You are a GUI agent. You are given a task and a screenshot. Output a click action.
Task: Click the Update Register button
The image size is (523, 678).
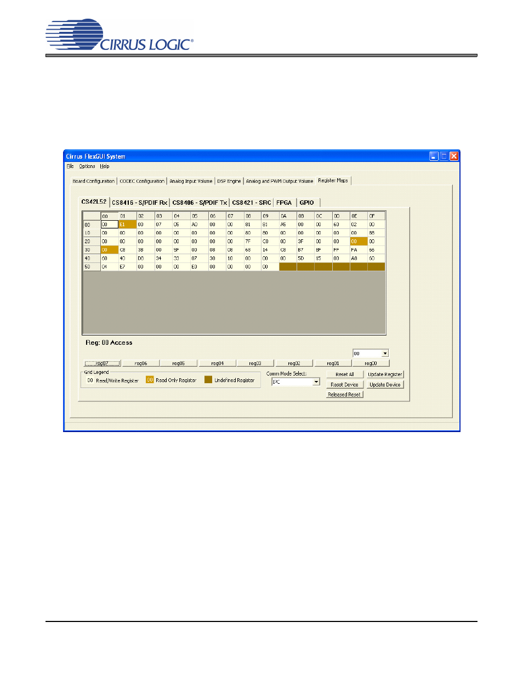(x=385, y=374)
